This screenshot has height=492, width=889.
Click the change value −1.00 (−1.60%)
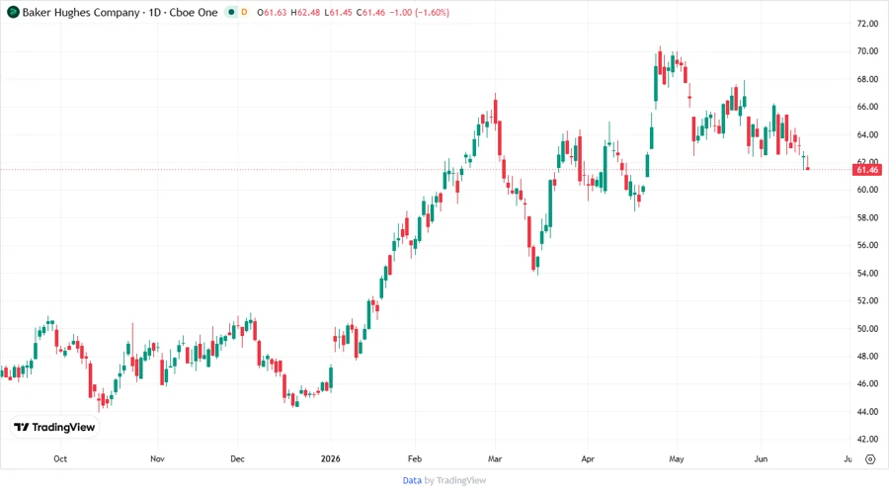[x=420, y=12]
